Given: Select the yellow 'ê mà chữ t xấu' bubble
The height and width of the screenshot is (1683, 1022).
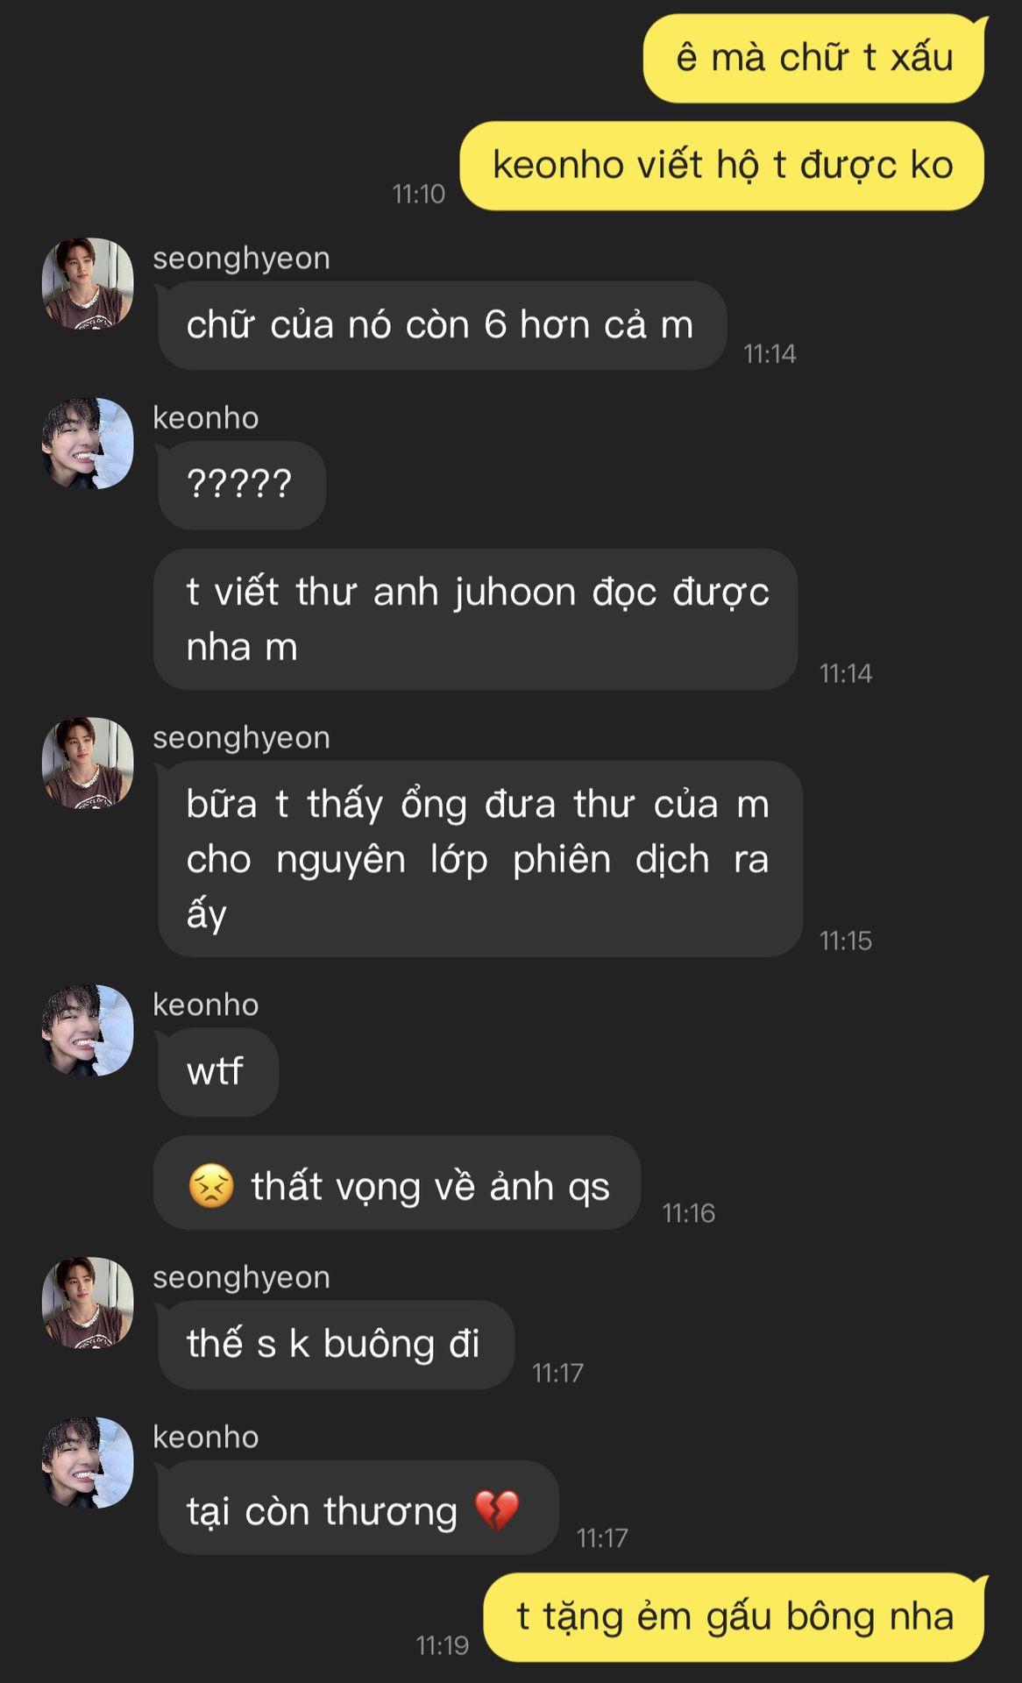Looking at the screenshot, I should pos(814,58).
